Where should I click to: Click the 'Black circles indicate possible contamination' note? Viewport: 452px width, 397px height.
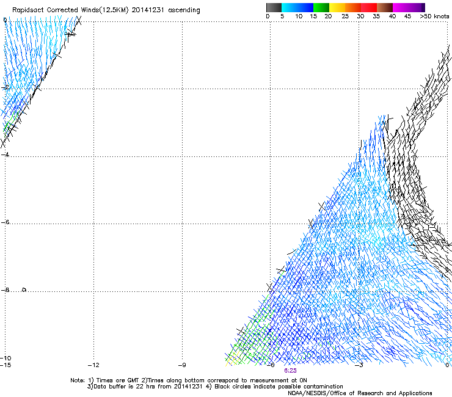pyautogui.click(x=279, y=387)
